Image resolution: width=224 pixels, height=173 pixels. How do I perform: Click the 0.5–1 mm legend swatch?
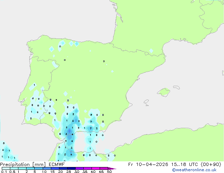14,168
